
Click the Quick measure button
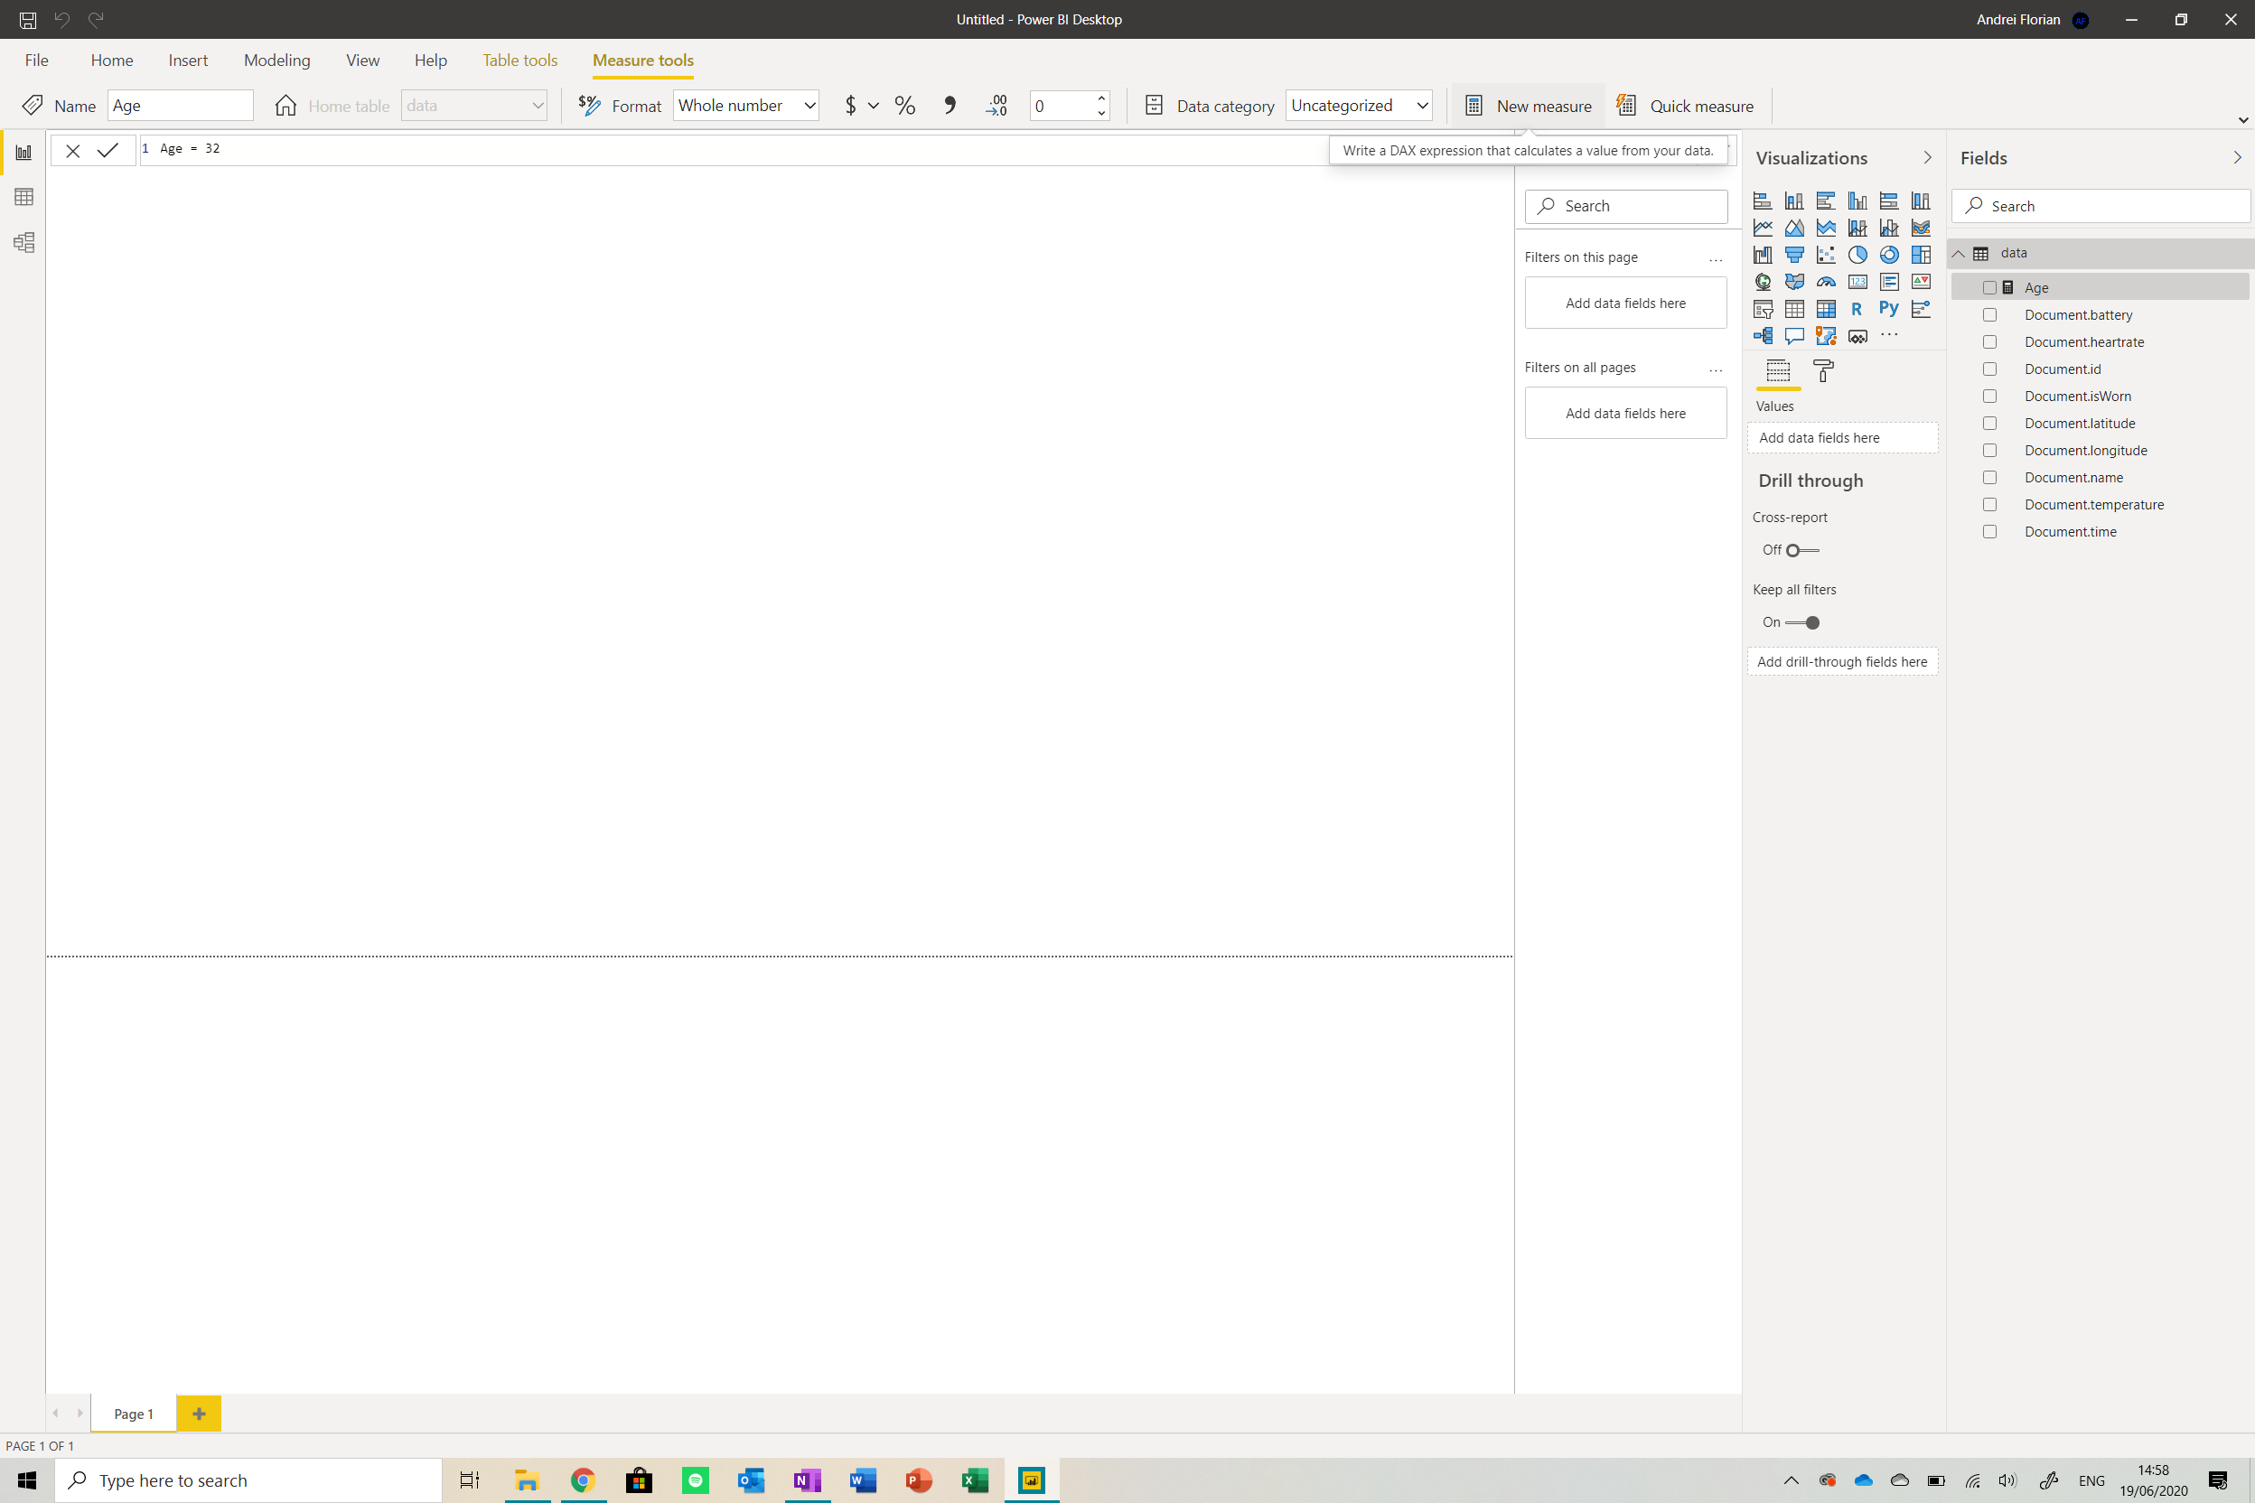1685,106
